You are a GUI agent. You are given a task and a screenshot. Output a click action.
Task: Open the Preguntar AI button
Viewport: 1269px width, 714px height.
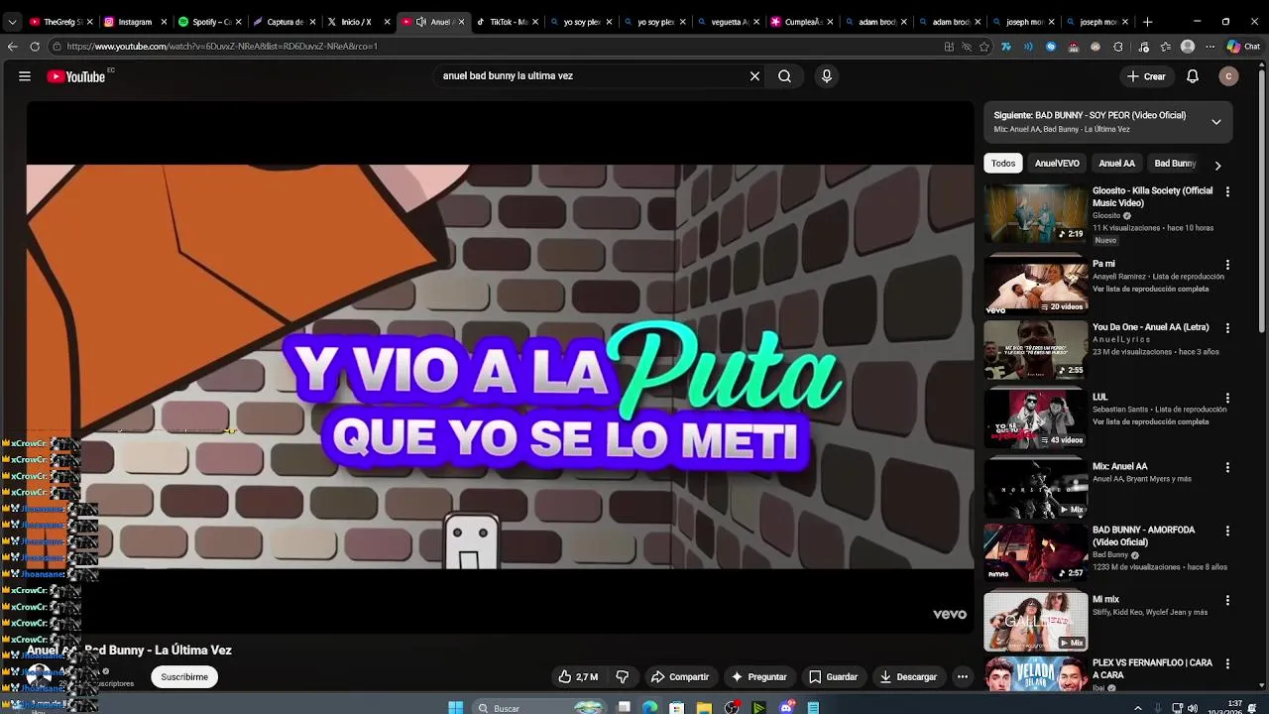759,677
